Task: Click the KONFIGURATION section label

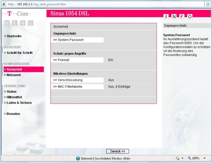Action: coord(16,64)
